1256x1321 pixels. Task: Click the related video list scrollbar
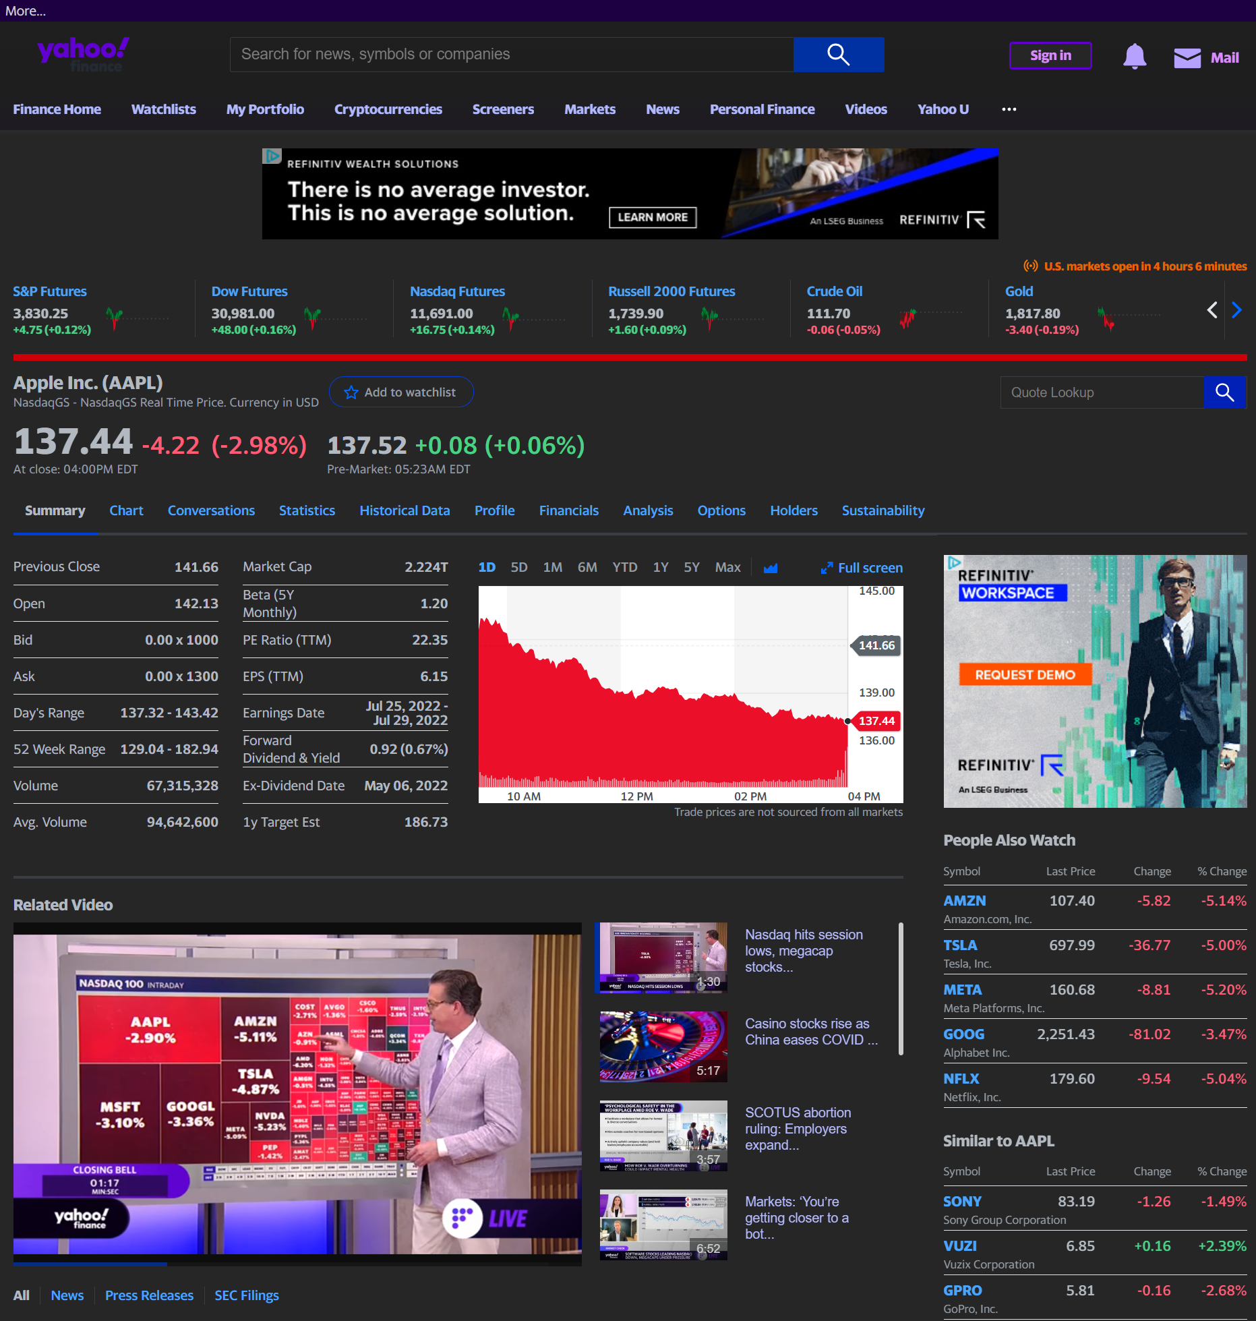tap(901, 989)
